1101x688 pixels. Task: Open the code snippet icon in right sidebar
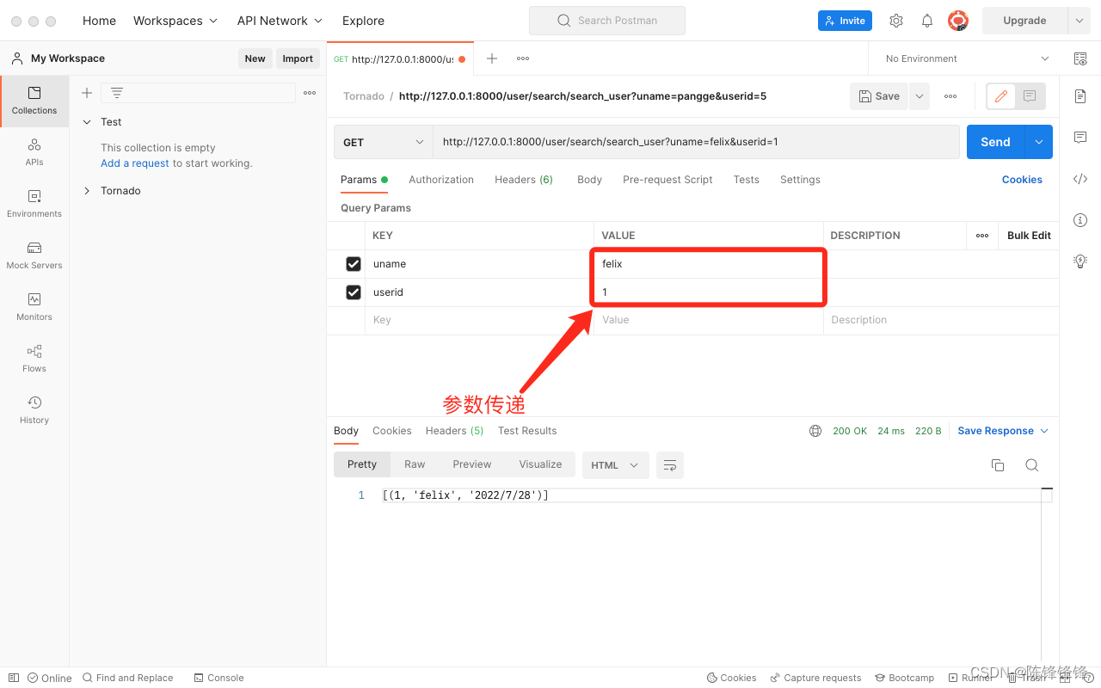tap(1080, 179)
